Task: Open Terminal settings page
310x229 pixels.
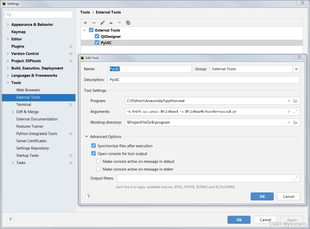Action: tap(24, 104)
